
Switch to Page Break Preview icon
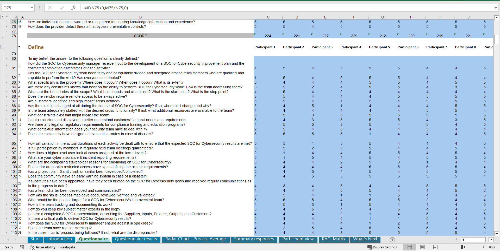click(435, 247)
